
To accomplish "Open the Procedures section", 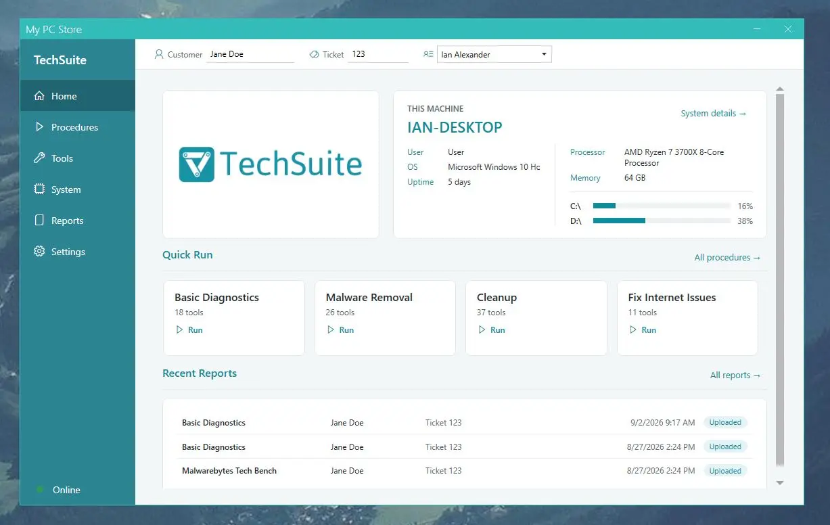I will [x=78, y=127].
